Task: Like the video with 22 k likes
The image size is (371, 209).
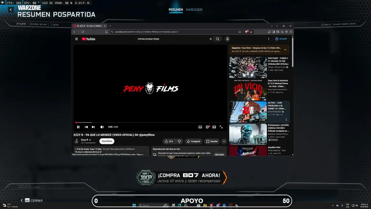Action: tap(169, 141)
